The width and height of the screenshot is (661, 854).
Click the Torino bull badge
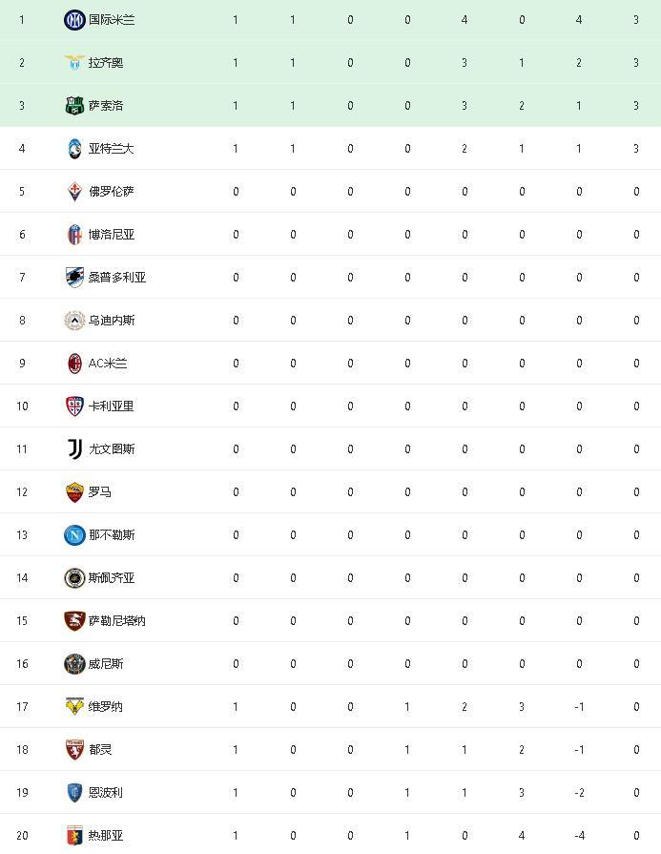click(74, 750)
